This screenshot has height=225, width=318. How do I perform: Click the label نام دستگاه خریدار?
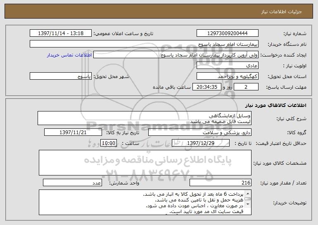tap(287, 44)
